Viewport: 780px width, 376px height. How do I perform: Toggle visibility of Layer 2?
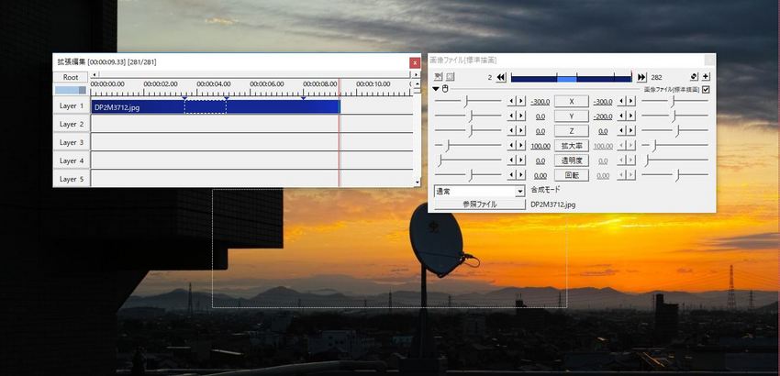72,125
